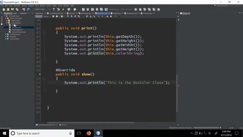Switch editor to History view
Viewport: 243px width, 137px height.
pos(46,16)
